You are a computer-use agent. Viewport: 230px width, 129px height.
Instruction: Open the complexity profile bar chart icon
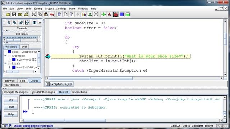click(x=84, y=14)
